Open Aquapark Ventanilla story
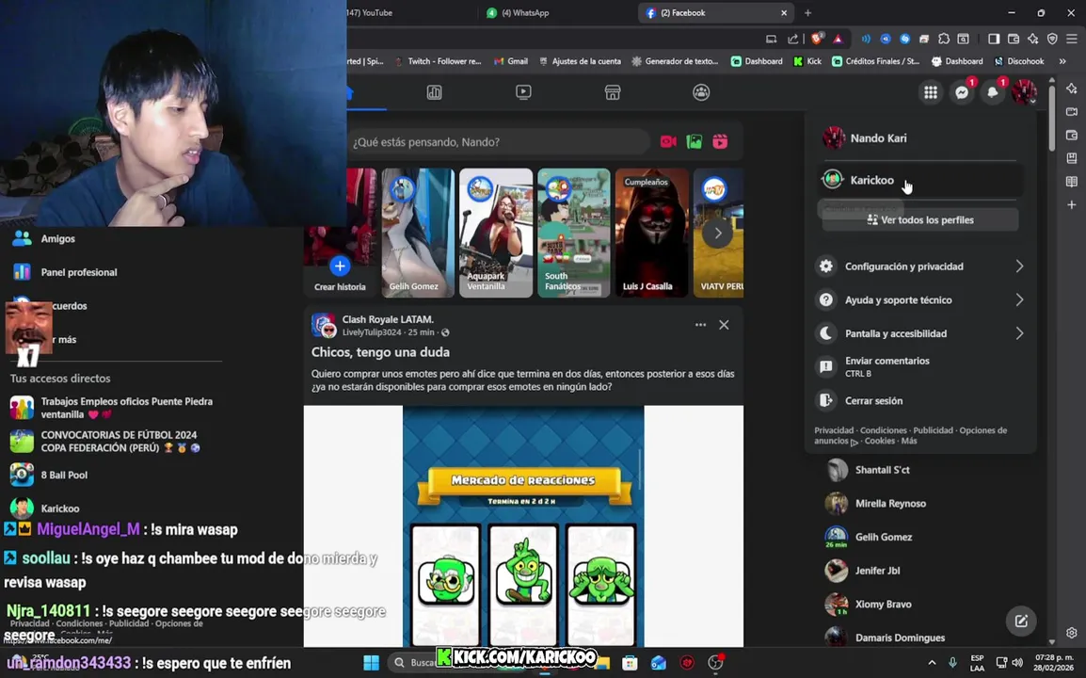 [x=496, y=233]
